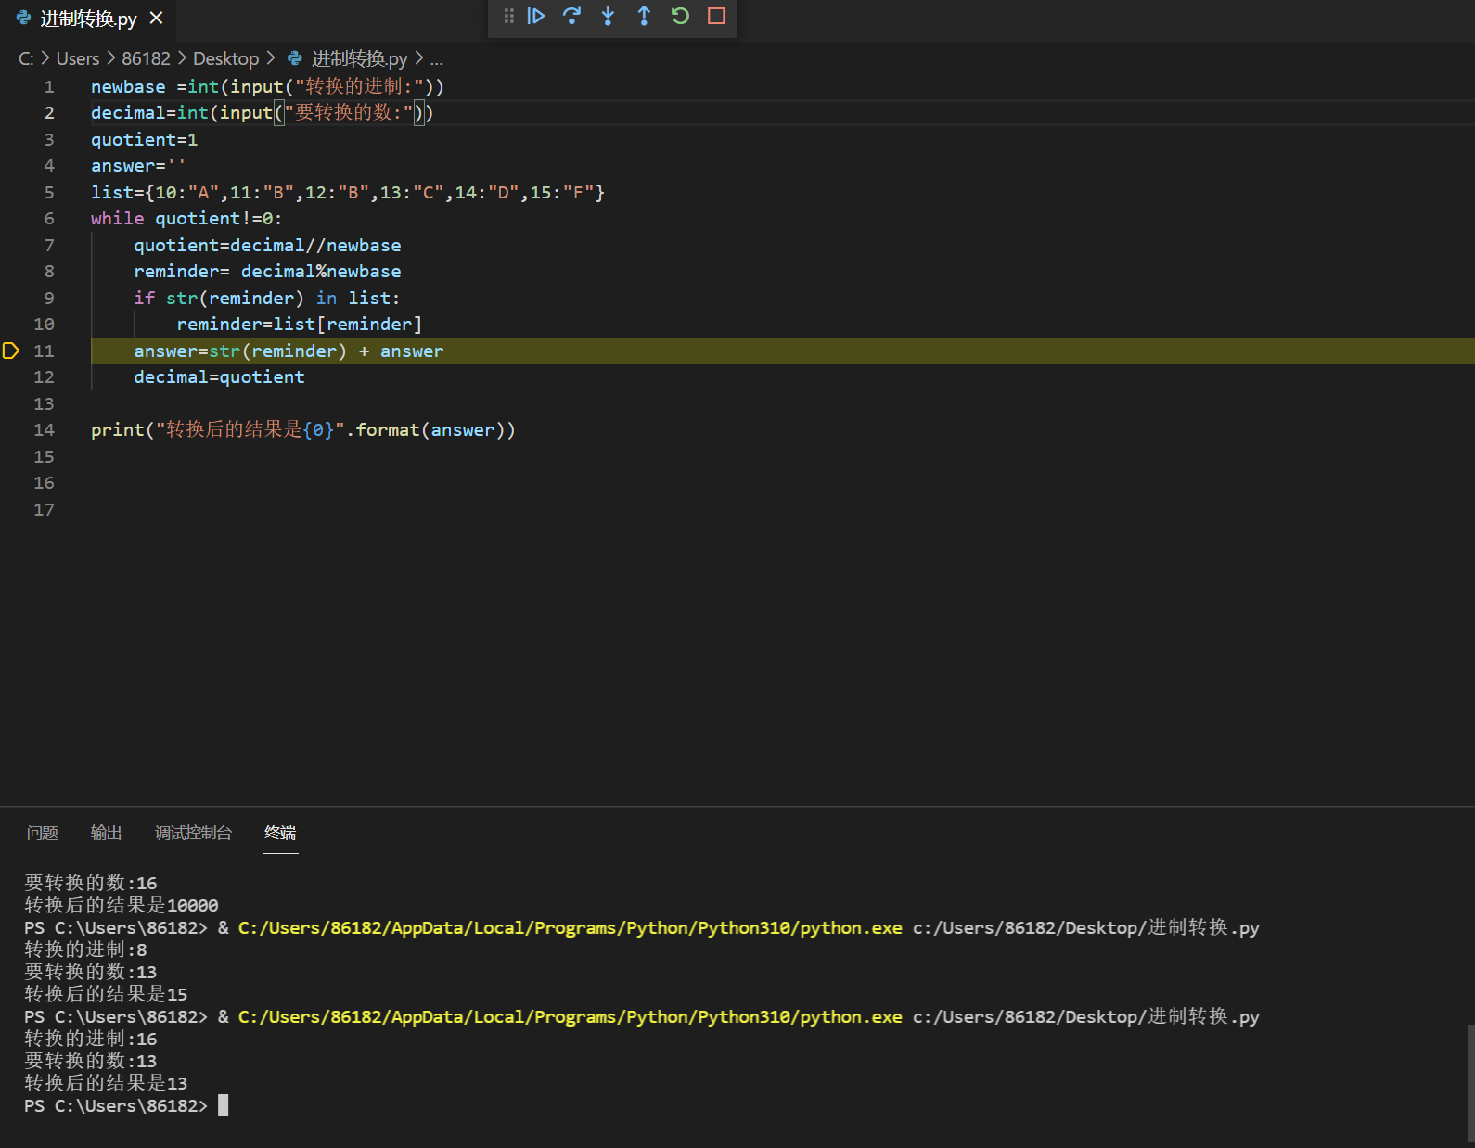Click the python.exe path link in terminal
The image size is (1475, 1148).
[x=570, y=1017]
